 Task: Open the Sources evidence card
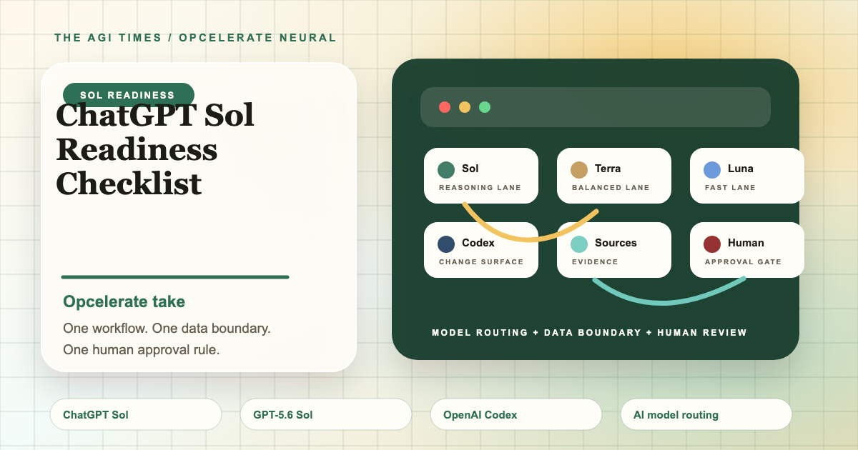(x=614, y=250)
